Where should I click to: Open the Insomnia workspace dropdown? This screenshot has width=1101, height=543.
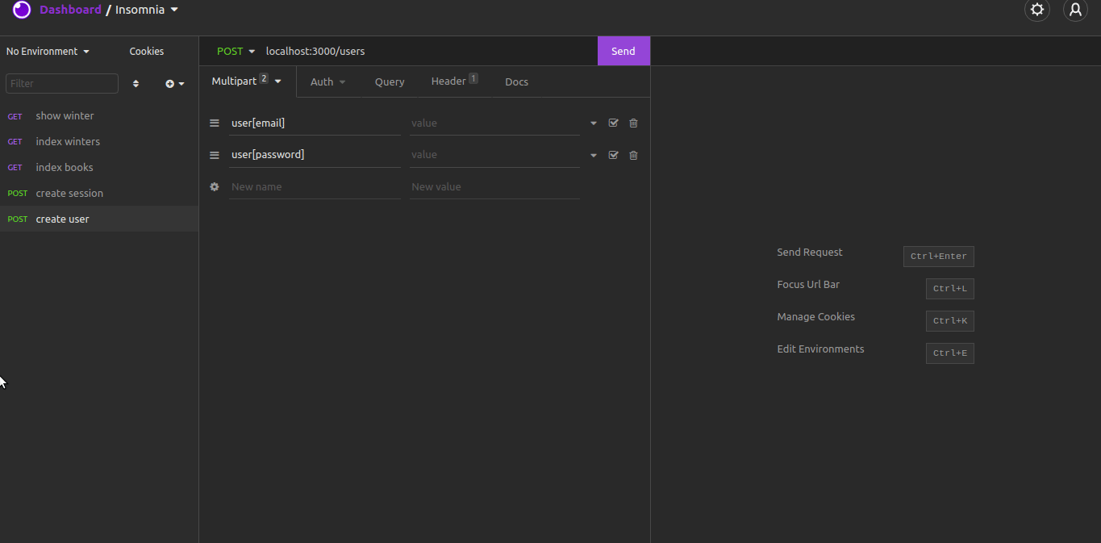coord(147,10)
